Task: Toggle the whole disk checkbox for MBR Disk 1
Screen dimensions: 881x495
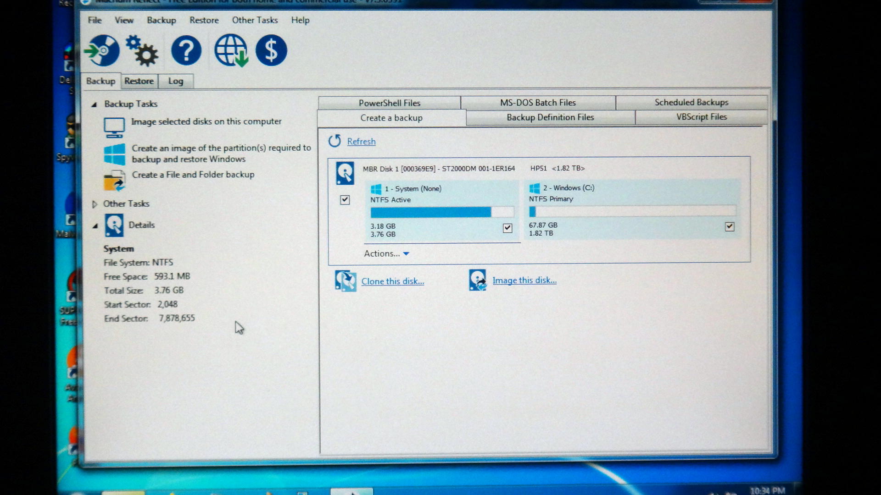Action: [x=345, y=200]
